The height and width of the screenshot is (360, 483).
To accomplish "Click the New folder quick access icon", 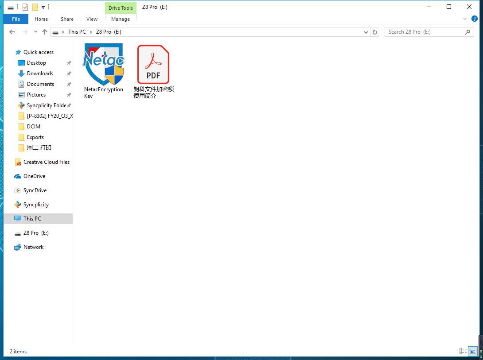I will pyautogui.click(x=35, y=7).
